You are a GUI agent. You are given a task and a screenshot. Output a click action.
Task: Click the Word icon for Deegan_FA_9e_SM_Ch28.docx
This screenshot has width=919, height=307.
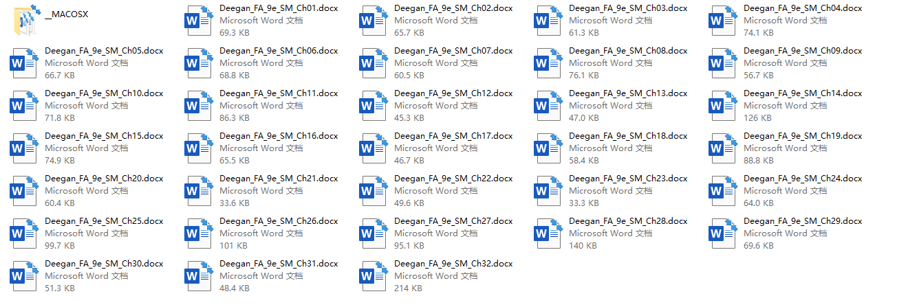point(548,234)
